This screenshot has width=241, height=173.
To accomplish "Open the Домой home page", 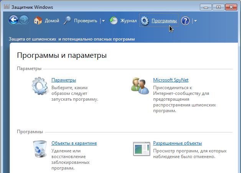I will pos(52,21).
